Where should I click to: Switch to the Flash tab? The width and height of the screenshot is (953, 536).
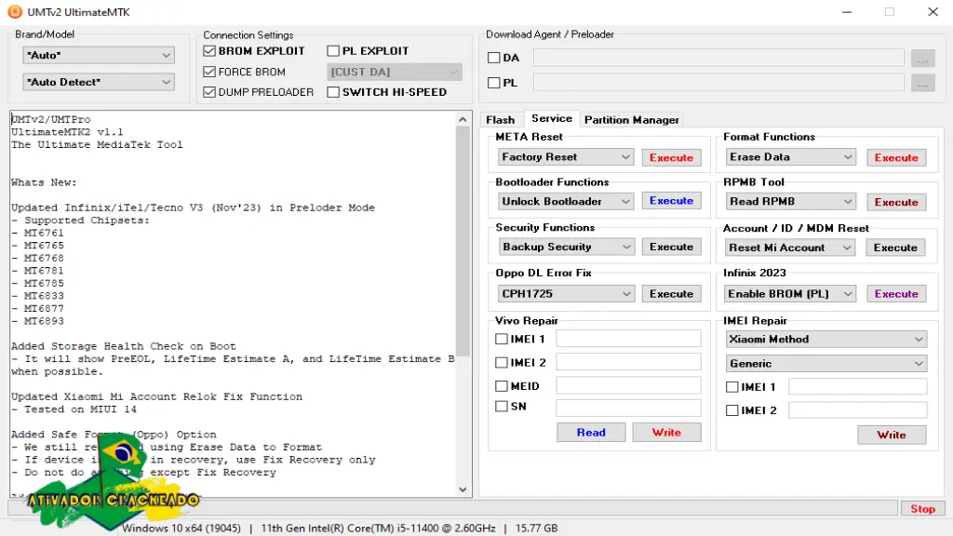500,120
